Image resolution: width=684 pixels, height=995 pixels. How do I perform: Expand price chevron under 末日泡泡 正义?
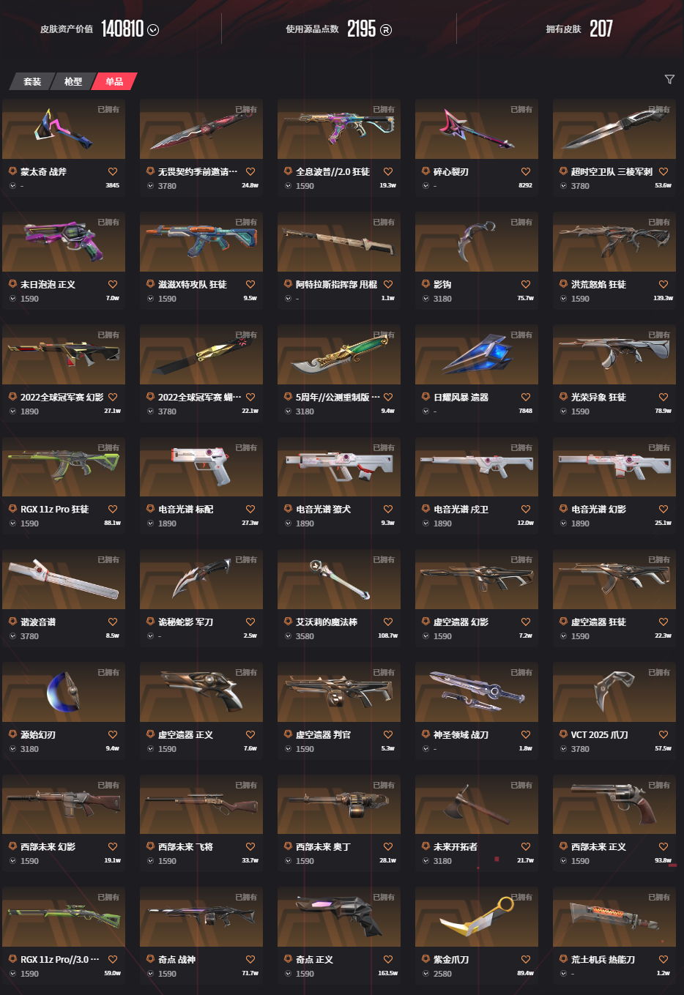pyautogui.click(x=12, y=299)
